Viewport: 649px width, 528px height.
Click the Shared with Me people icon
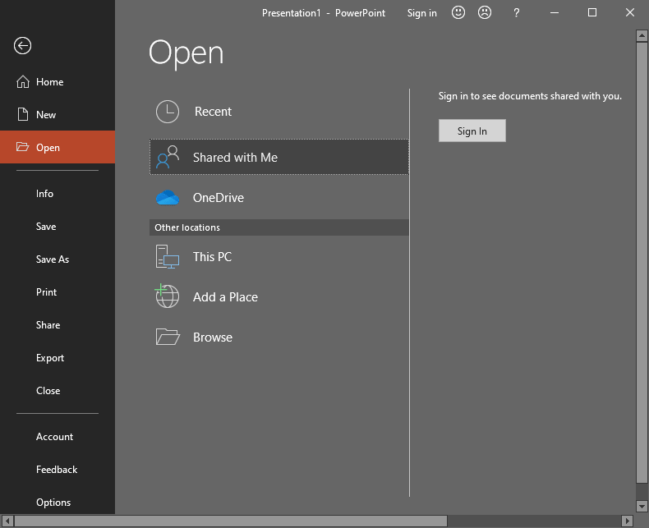pos(168,157)
